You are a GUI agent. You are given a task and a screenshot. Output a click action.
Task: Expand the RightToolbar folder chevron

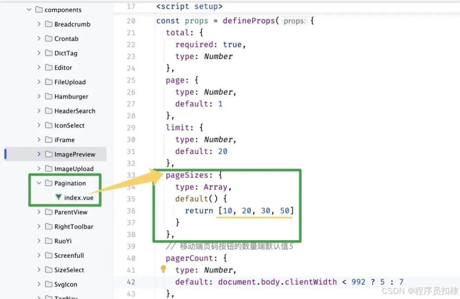tap(39, 226)
